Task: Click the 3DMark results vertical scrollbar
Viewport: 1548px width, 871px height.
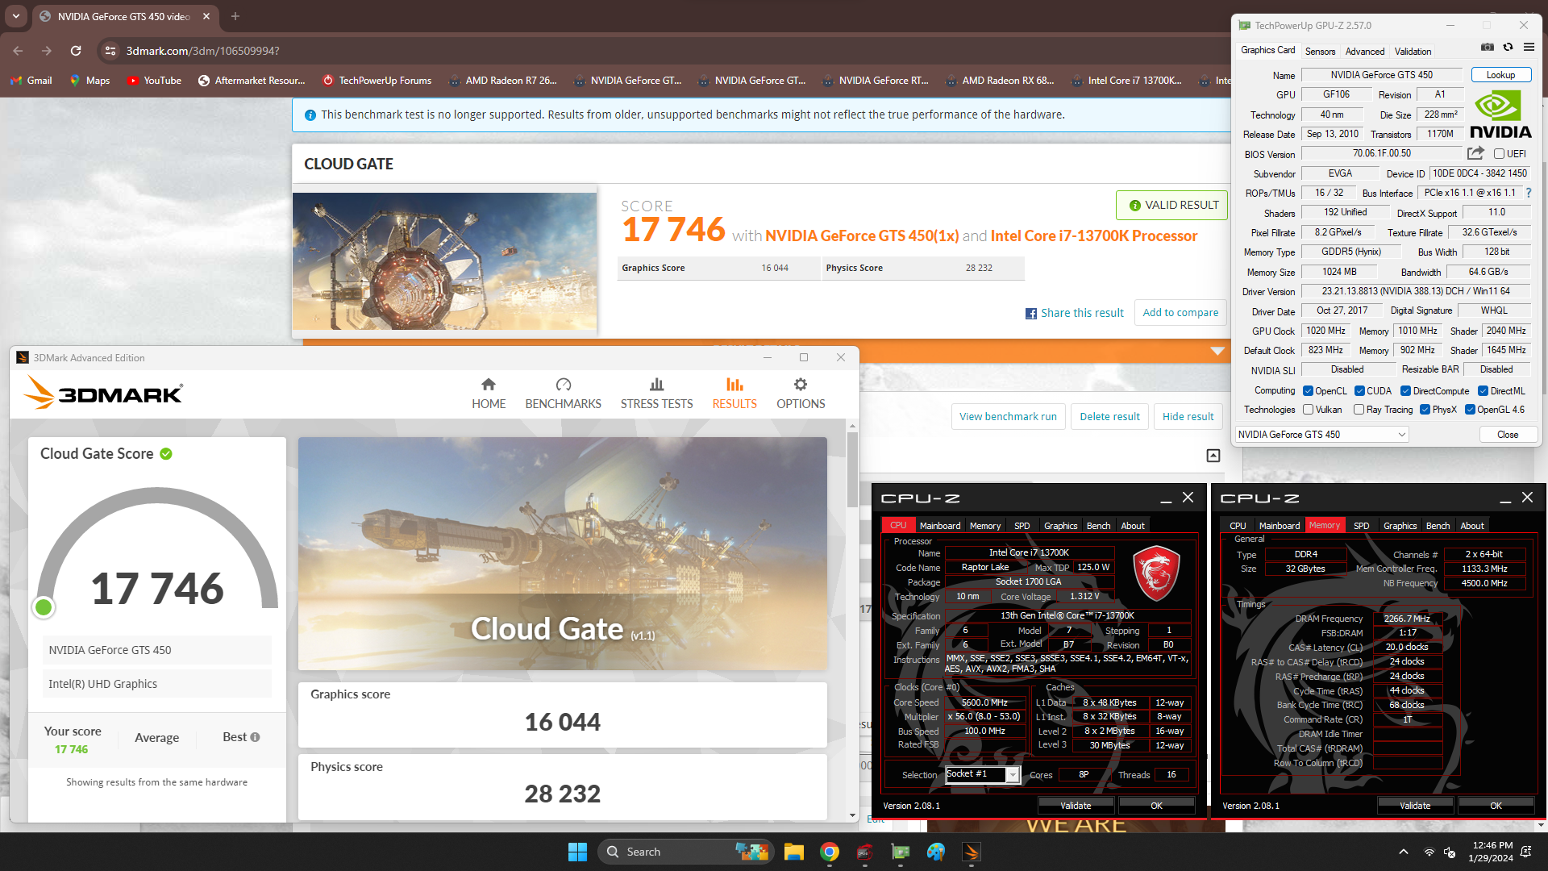Action: [x=852, y=470]
